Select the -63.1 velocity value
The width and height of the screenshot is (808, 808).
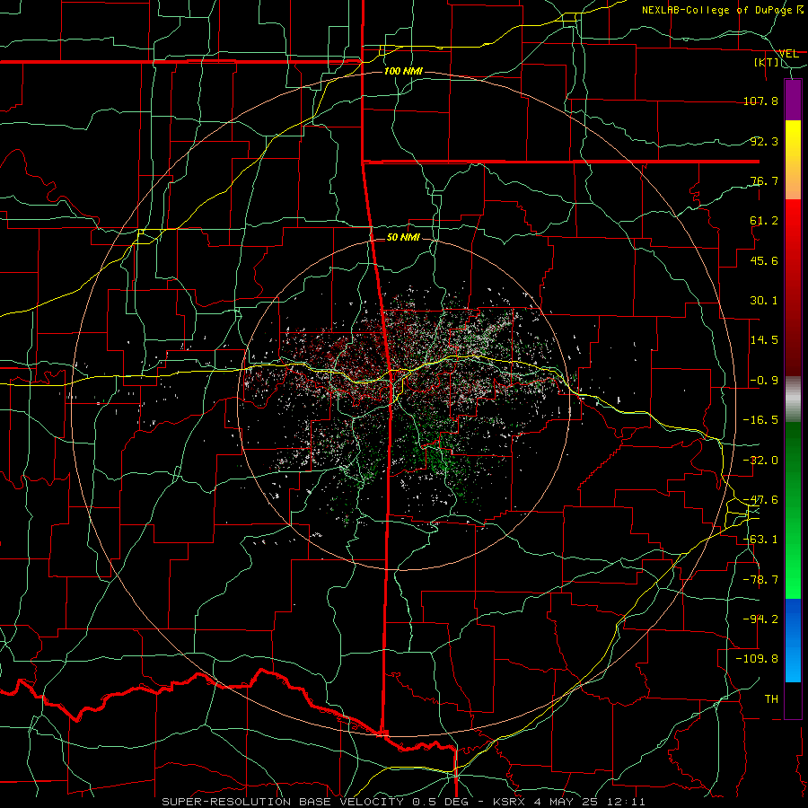tap(760, 540)
